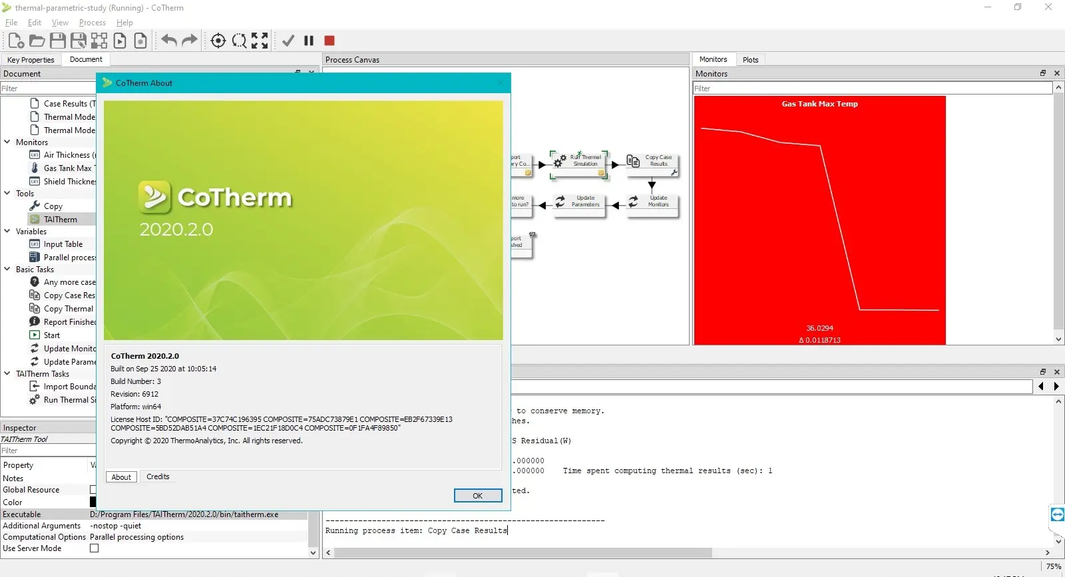This screenshot has height=577, width=1065.
Task: Collapse the Variables tree group
Action: (7, 231)
